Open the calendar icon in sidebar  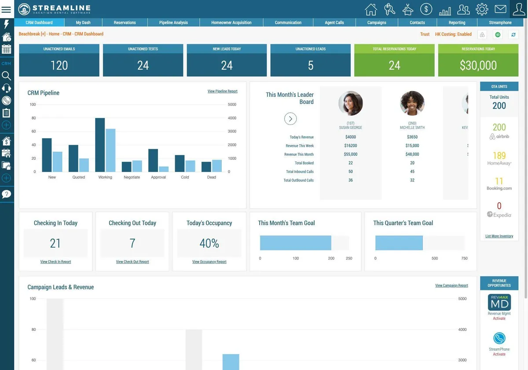pos(7,49)
